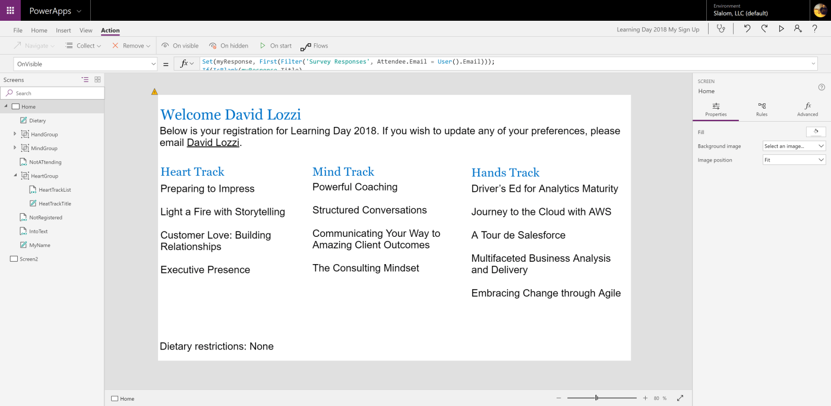
Task: Preview the app with play icon
Action: tap(781, 28)
